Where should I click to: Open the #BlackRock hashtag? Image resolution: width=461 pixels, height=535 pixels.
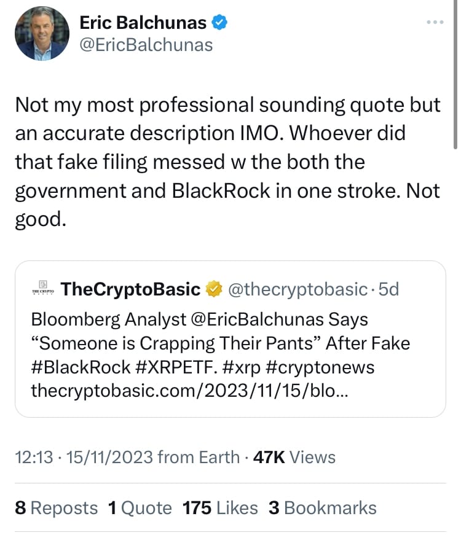point(81,367)
